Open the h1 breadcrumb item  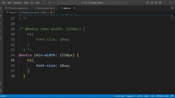coord(52,13)
